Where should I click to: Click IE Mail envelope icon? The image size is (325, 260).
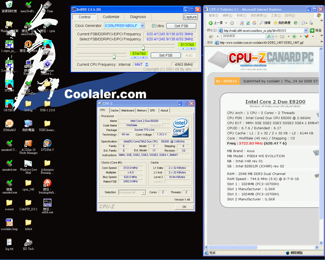(x=303, y=23)
